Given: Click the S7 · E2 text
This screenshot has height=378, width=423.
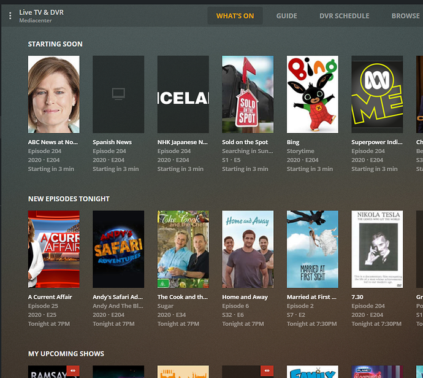Looking at the screenshot, I should (296, 315).
